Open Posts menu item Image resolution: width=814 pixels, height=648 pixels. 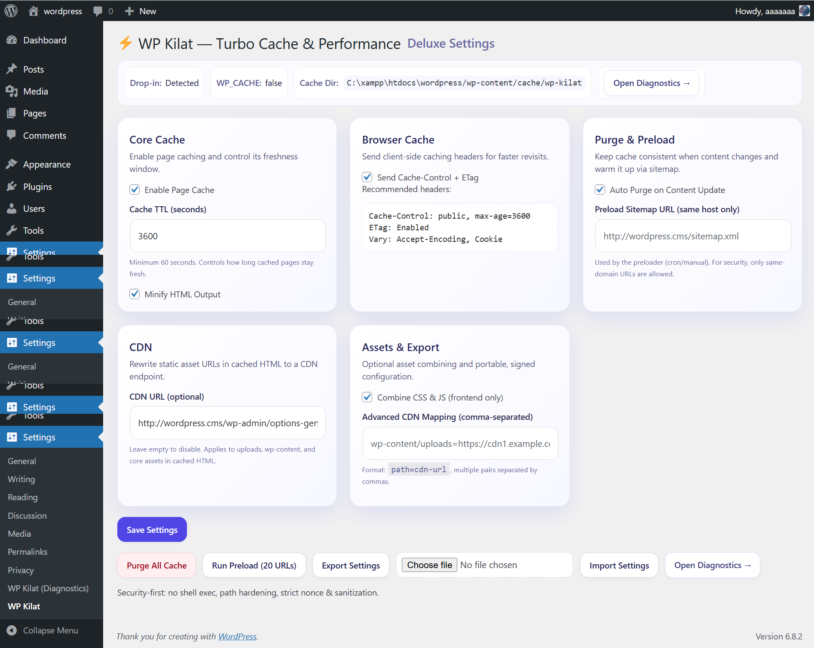pyautogui.click(x=52, y=69)
